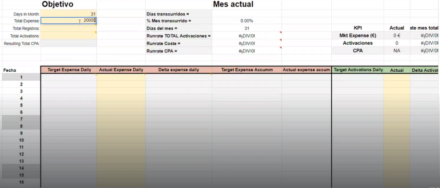The height and width of the screenshot is (188, 440).
Task: Select Fecha row 14
Action: point(21,168)
